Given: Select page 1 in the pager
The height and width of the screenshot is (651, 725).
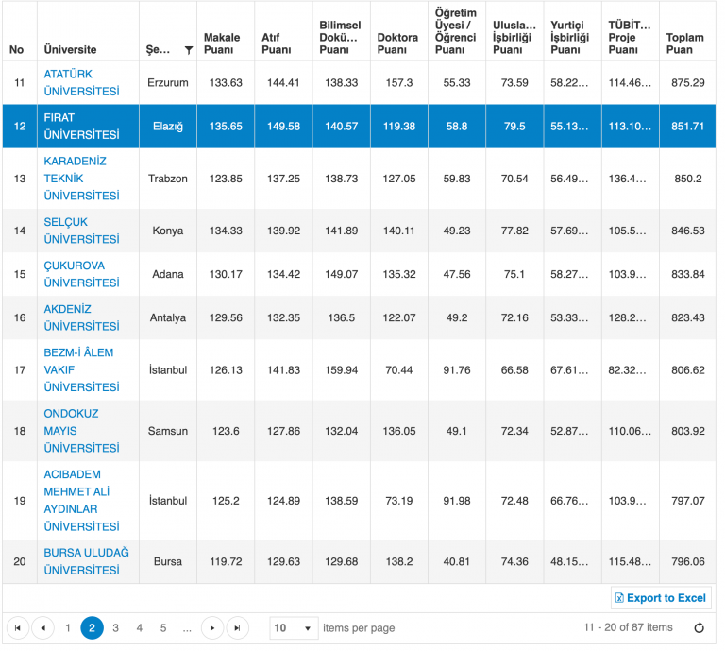Looking at the screenshot, I should (x=68, y=628).
